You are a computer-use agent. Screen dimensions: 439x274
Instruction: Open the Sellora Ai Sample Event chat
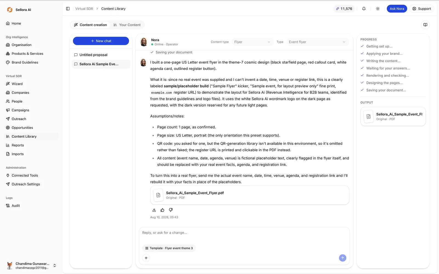(x=101, y=64)
